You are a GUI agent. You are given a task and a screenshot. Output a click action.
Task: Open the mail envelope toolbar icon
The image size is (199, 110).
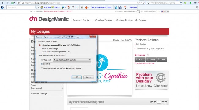(x=73, y=7)
